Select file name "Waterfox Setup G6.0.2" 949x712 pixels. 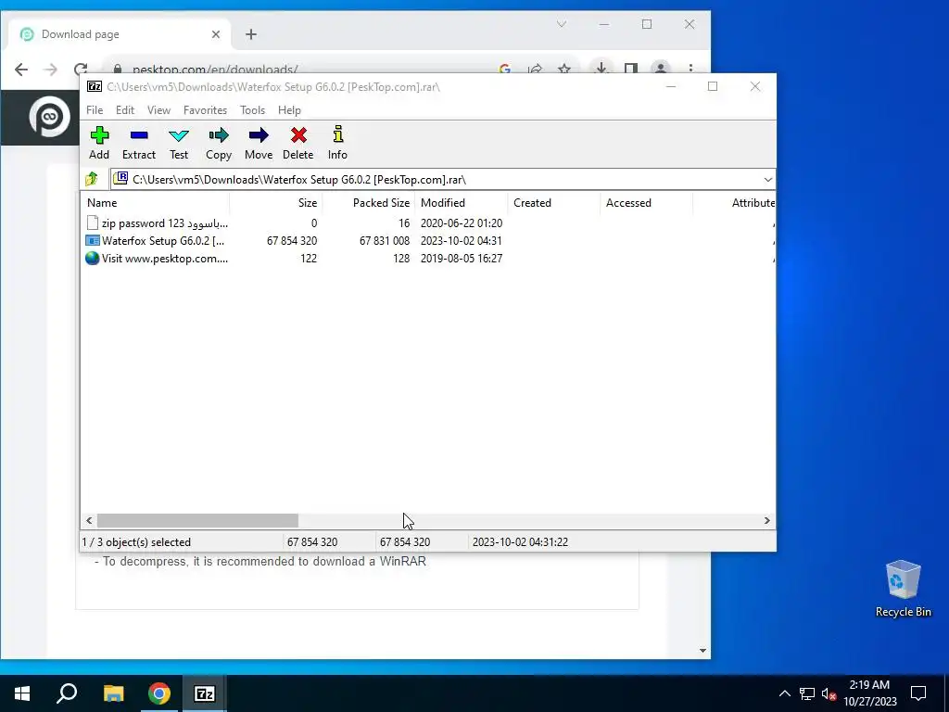[163, 241]
